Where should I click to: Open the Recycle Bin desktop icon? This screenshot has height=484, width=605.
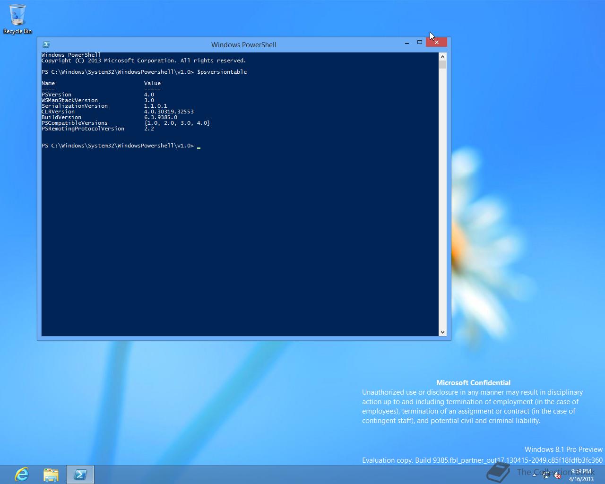click(x=17, y=19)
